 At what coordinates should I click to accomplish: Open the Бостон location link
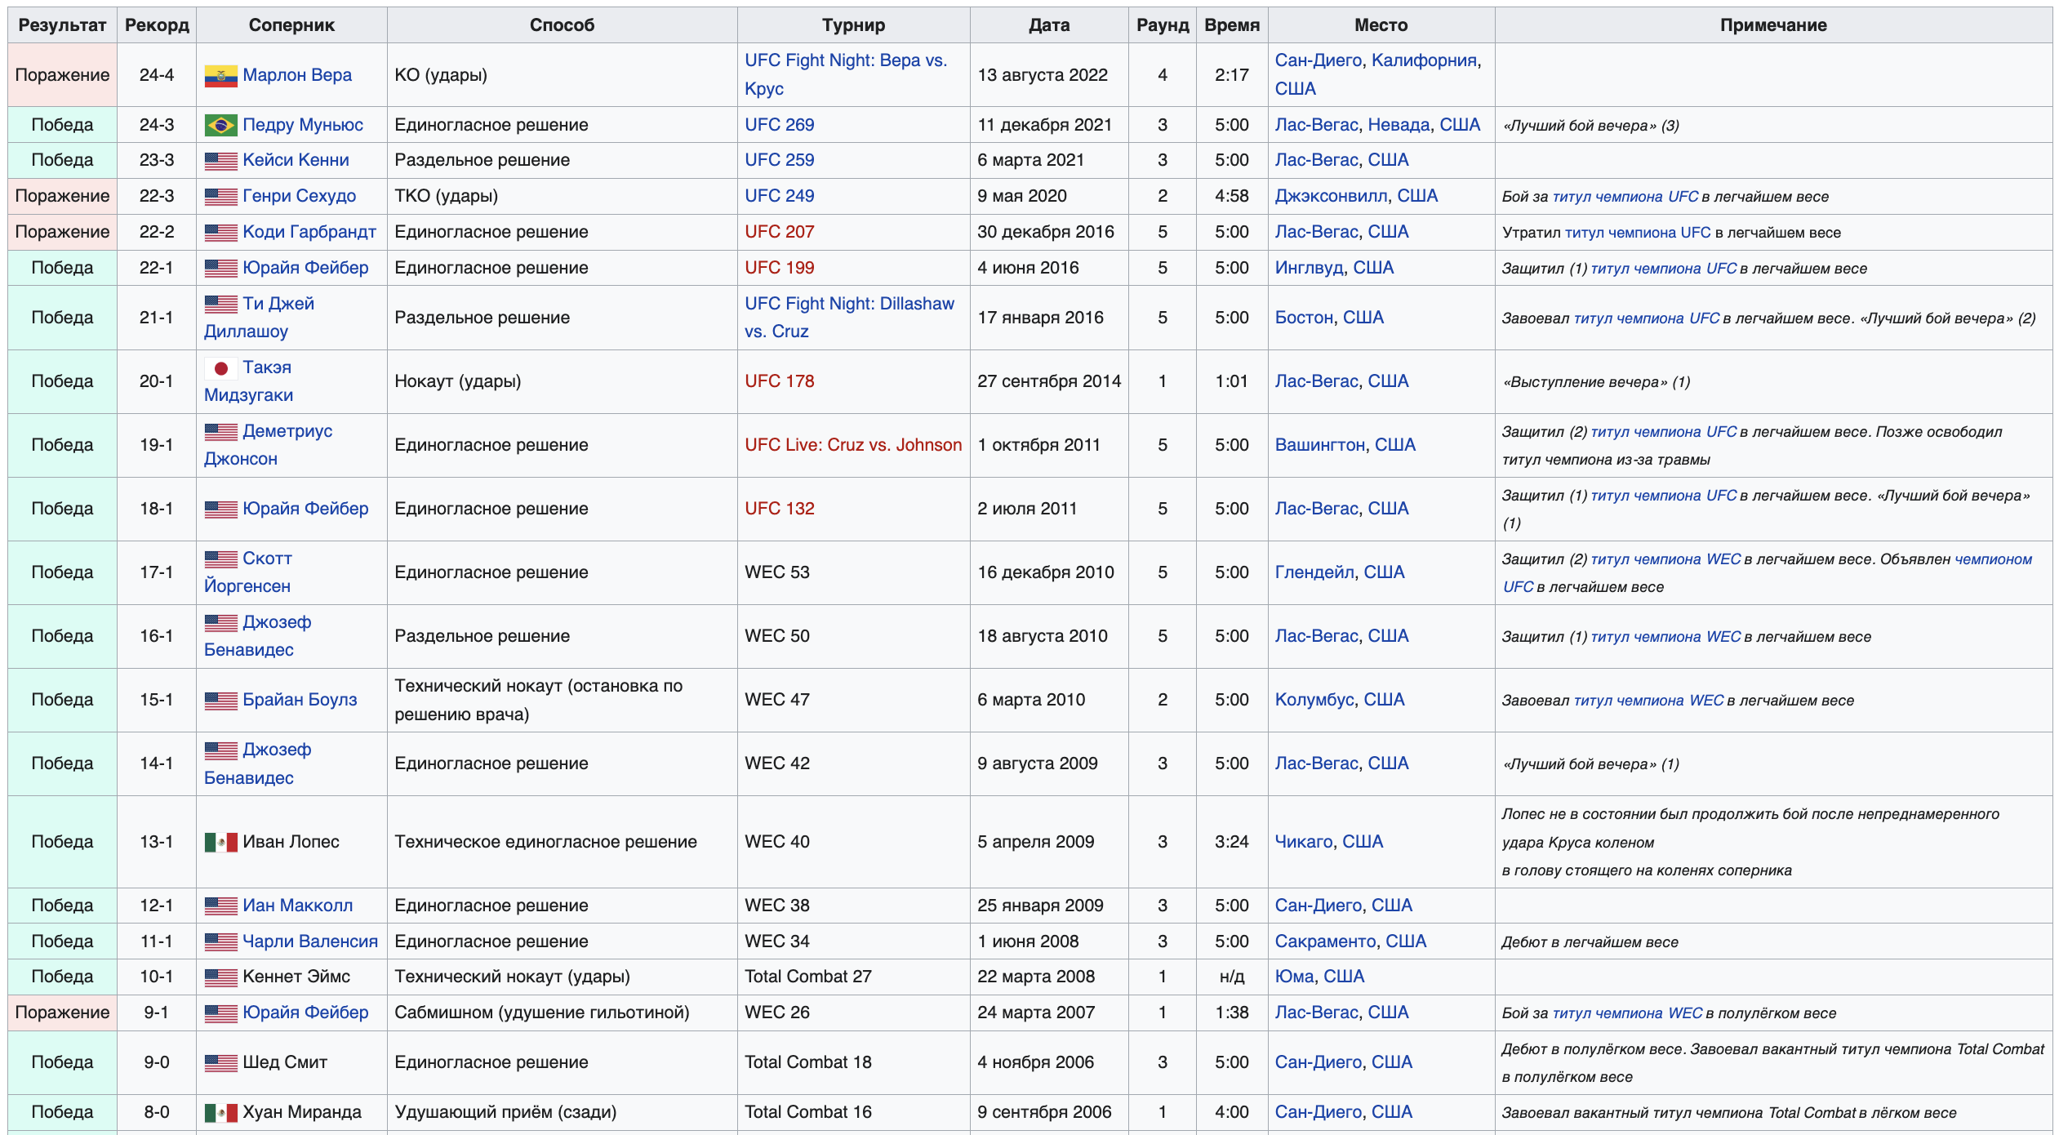[1304, 318]
